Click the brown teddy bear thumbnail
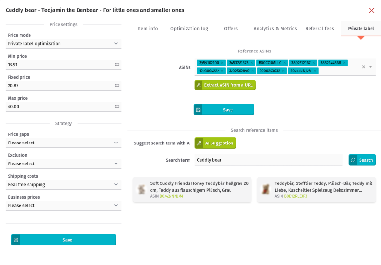The width and height of the screenshot is (381, 265). 266,190
